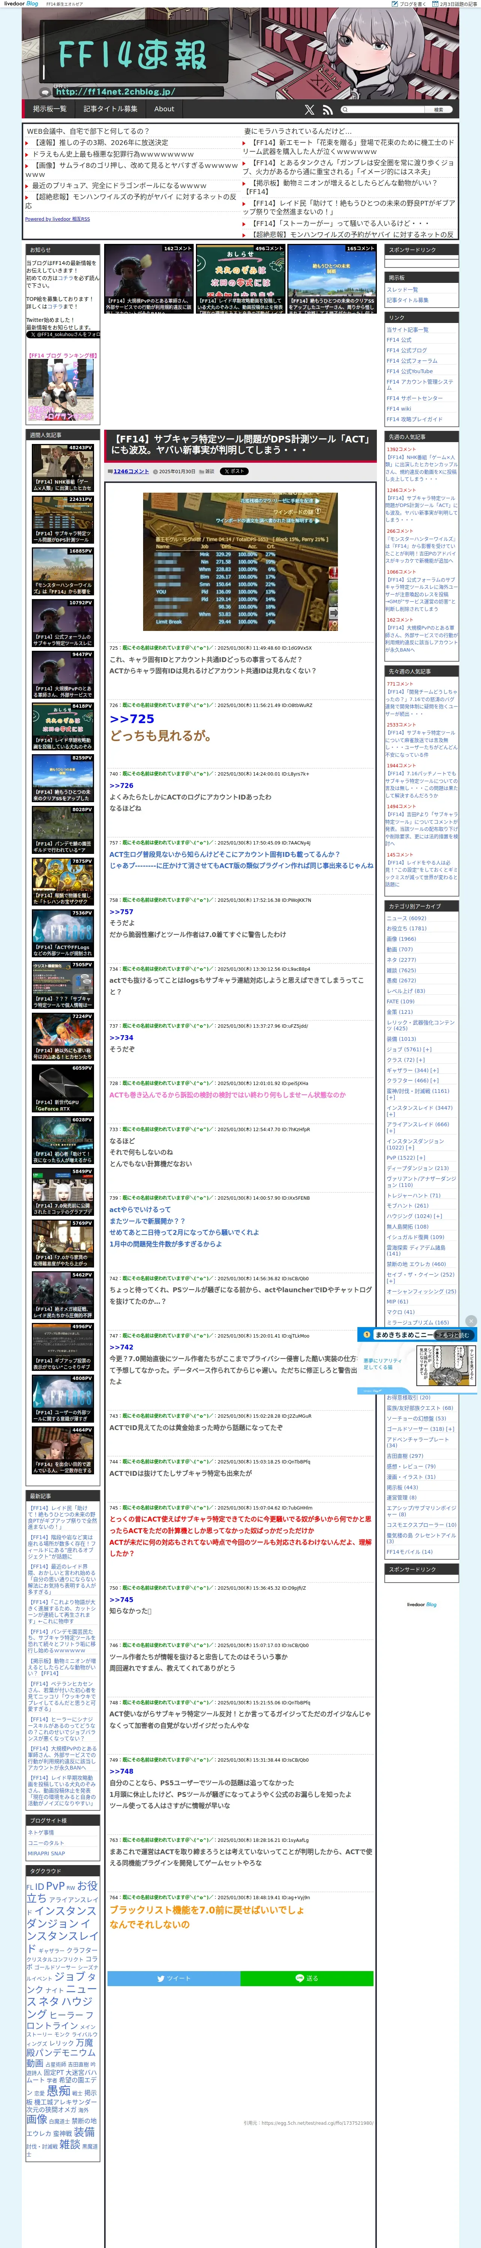Screen dimensions: 481x2248
Task: Open the FF14 wiki link
Action: point(398,408)
